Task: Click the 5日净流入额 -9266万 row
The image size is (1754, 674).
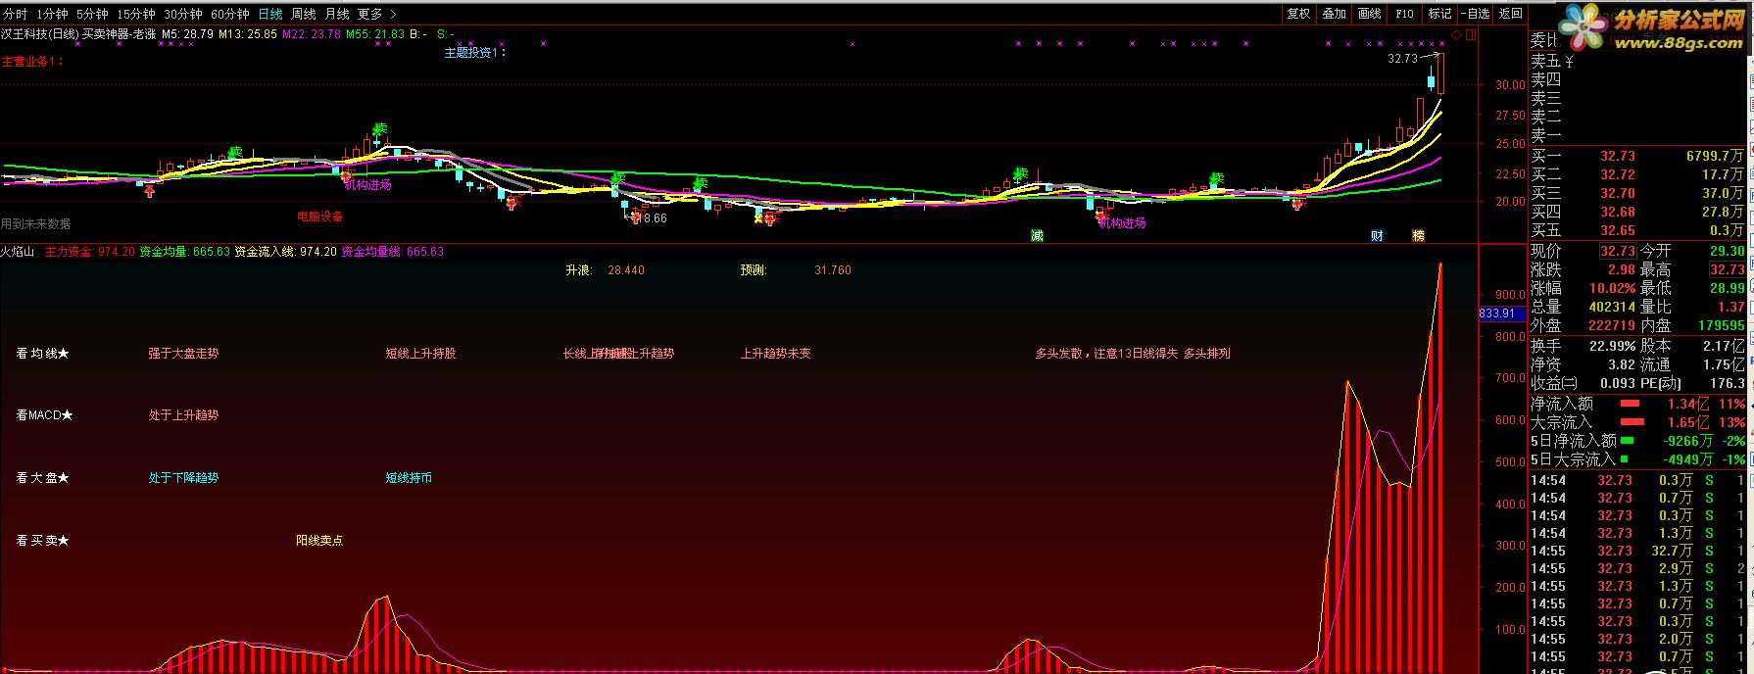Action: (1640, 441)
